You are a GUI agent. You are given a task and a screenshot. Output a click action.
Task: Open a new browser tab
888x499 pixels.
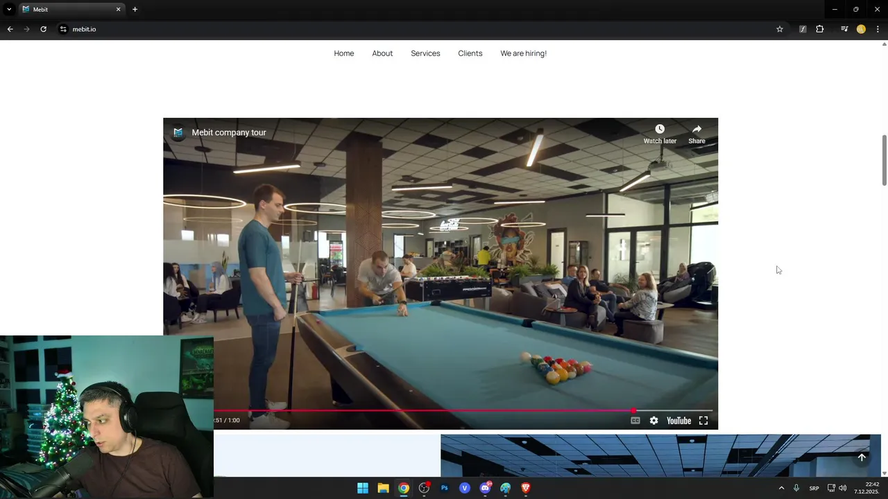135,9
